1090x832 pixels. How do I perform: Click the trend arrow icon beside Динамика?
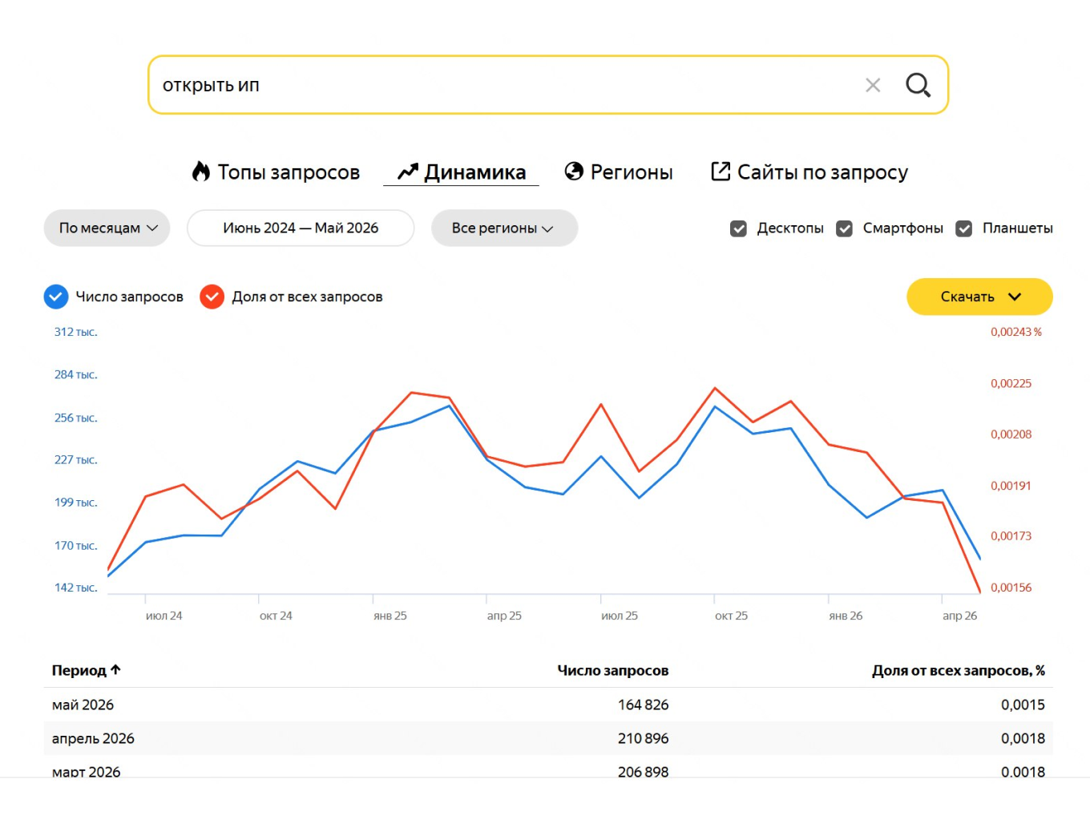[408, 172]
